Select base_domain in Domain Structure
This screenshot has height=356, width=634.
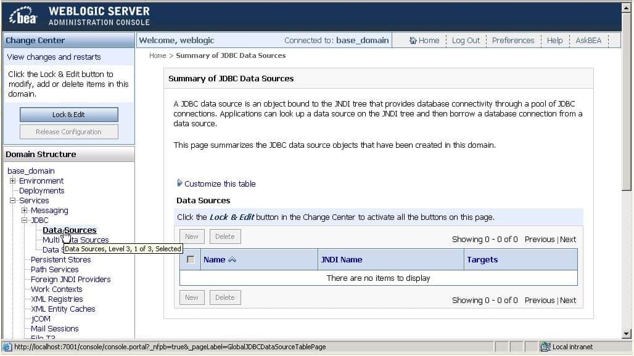click(x=31, y=171)
